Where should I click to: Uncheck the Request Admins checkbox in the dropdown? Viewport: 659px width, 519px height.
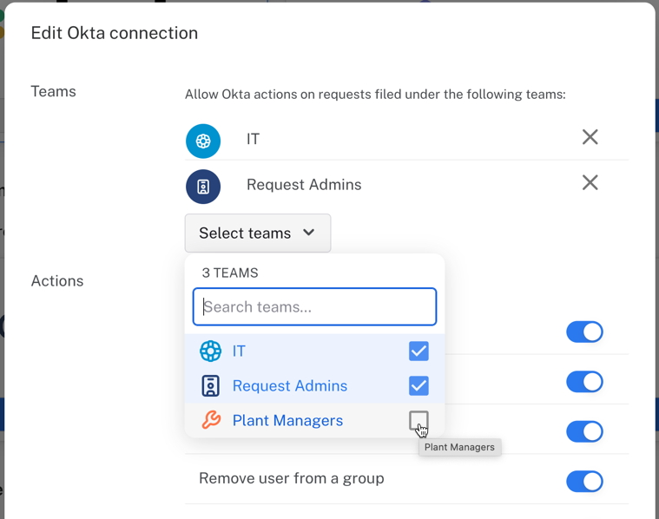(418, 385)
